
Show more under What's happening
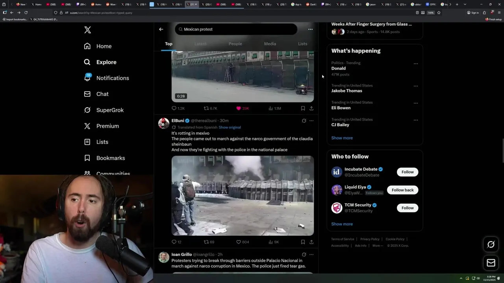[342, 138]
